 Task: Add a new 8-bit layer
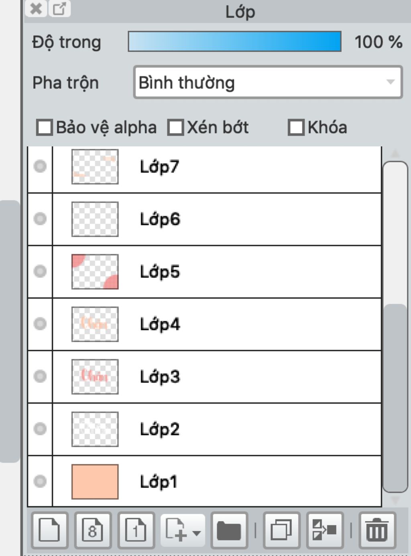(x=92, y=530)
